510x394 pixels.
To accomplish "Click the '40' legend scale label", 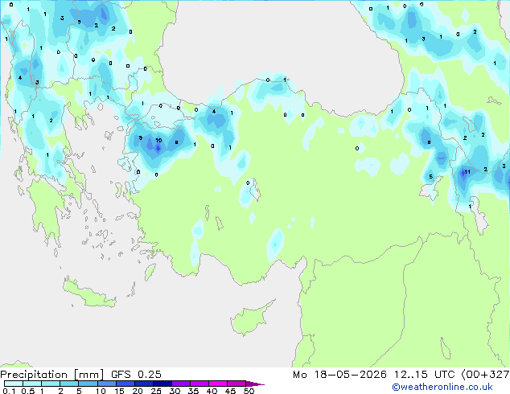I will pos(212,391).
